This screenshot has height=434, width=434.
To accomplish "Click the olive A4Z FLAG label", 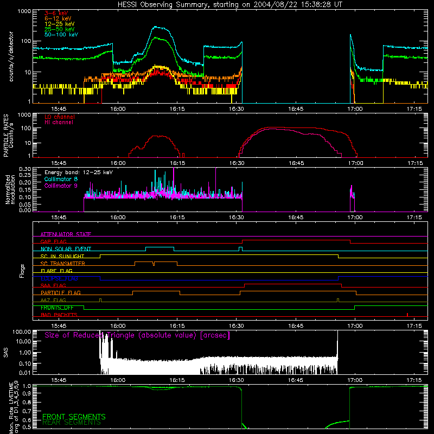I will point(53,300).
